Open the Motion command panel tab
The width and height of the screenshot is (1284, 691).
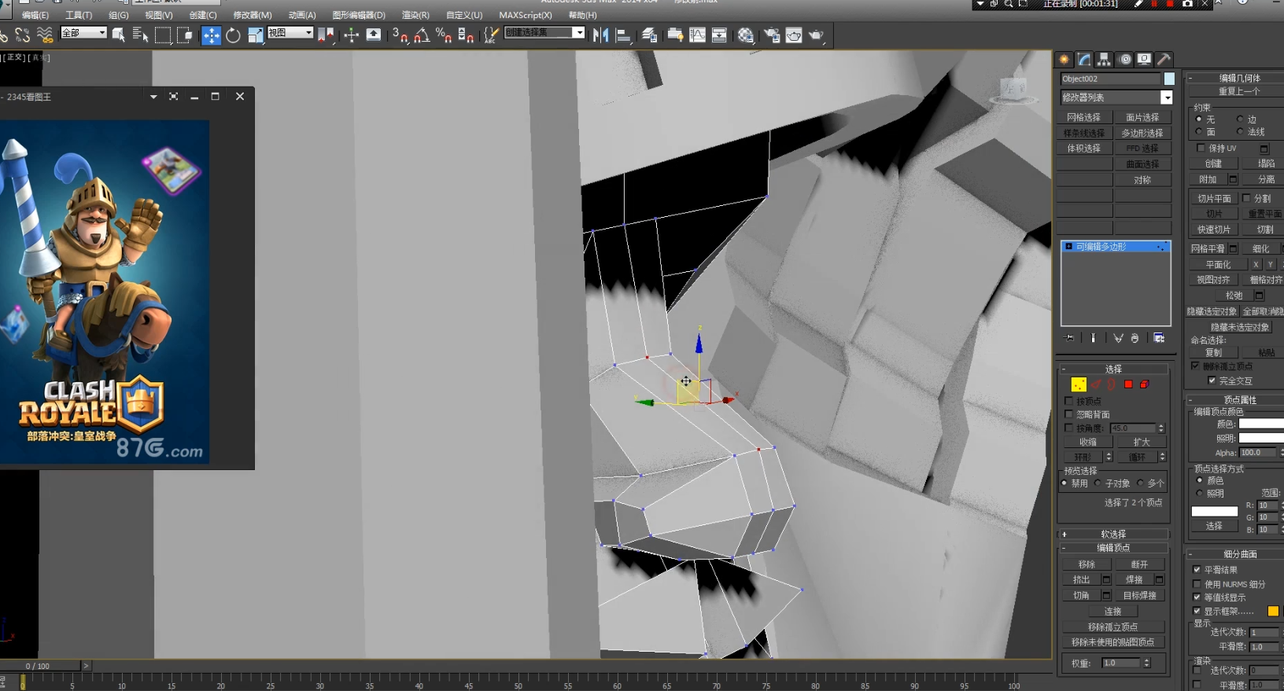[1125, 60]
